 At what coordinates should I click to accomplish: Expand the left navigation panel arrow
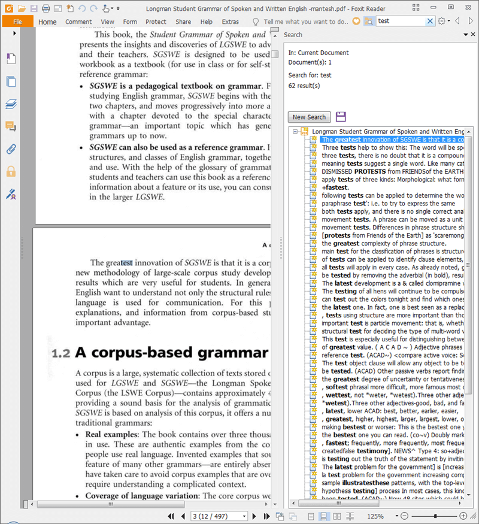tap(14, 34)
